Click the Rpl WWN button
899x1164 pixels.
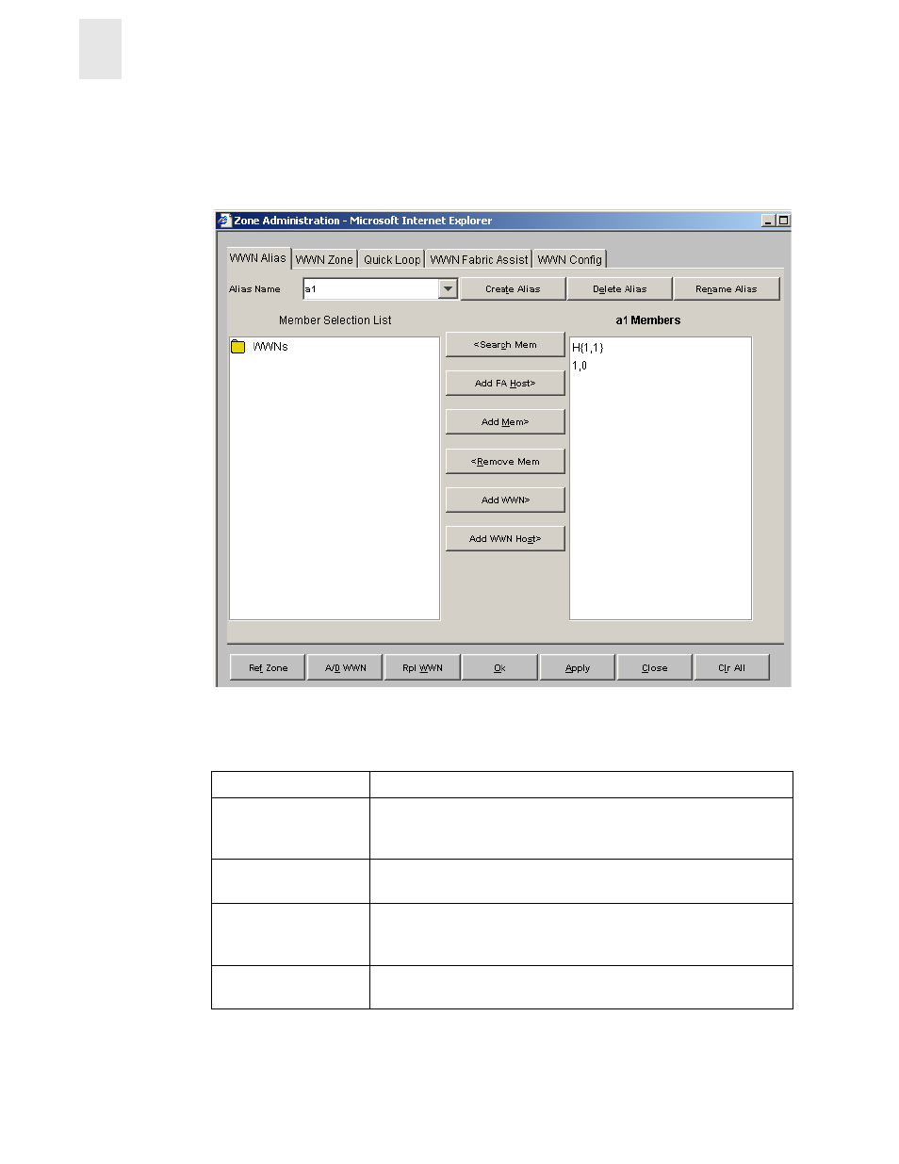422,668
